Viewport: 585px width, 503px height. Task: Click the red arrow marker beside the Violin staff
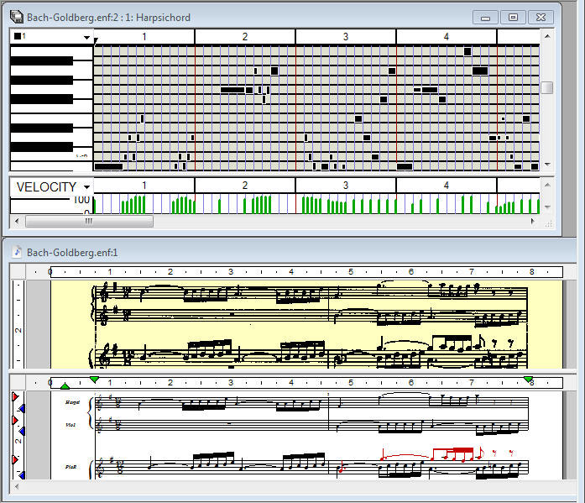coord(15,421)
